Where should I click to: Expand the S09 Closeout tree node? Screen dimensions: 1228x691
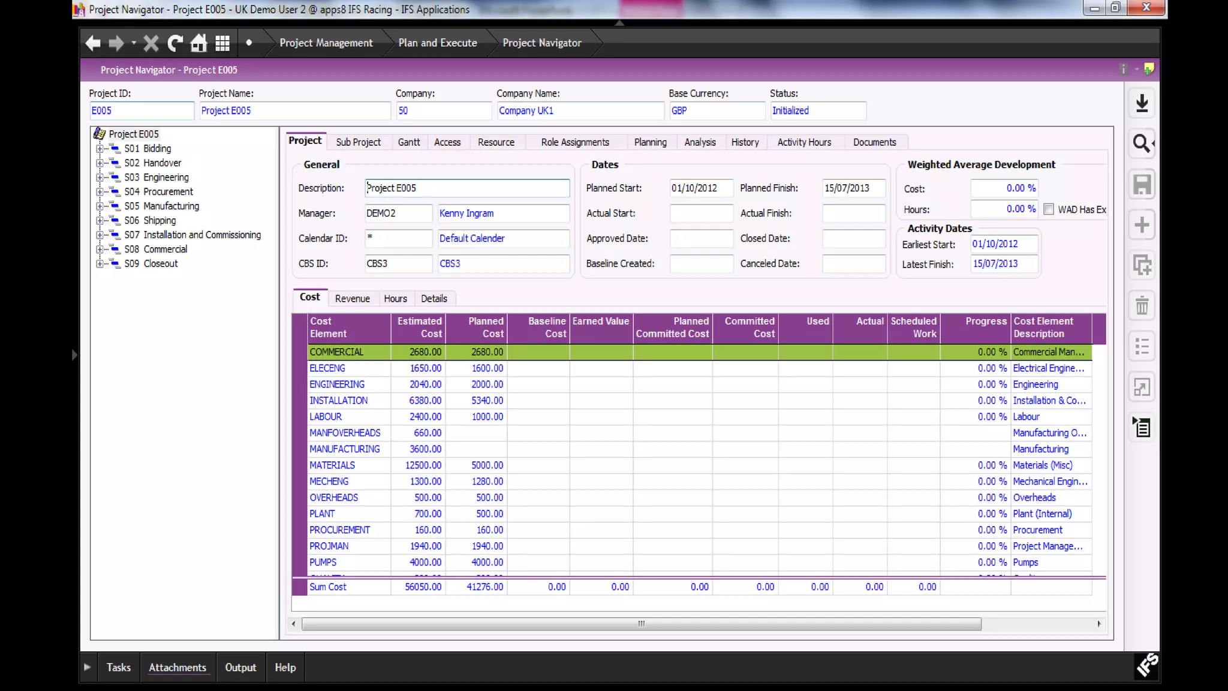click(100, 264)
